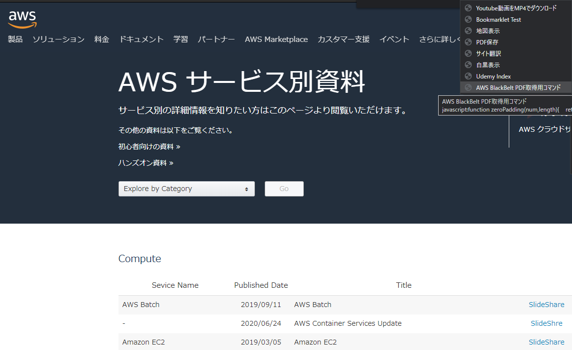Screen dimensions: 572x350
Task: Click globe icon beside Youtube動画をMP4でダウンロード bookmark
Action: 468,8
